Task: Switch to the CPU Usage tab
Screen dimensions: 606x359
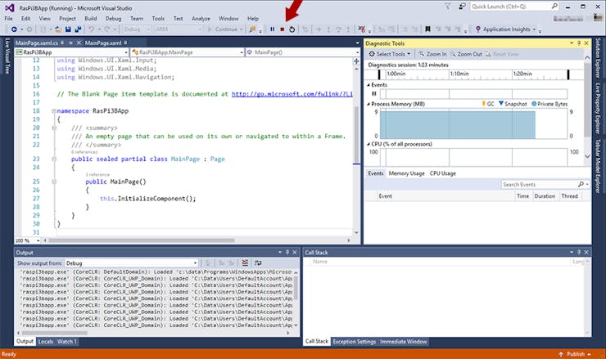Action: click(x=442, y=173)
